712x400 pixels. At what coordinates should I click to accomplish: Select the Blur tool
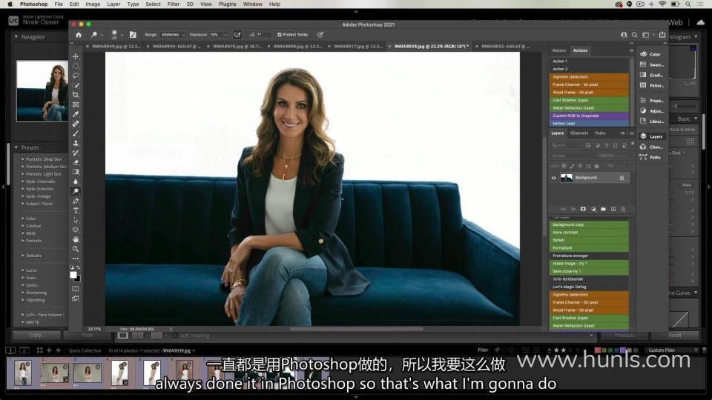(x=76, y=181)
